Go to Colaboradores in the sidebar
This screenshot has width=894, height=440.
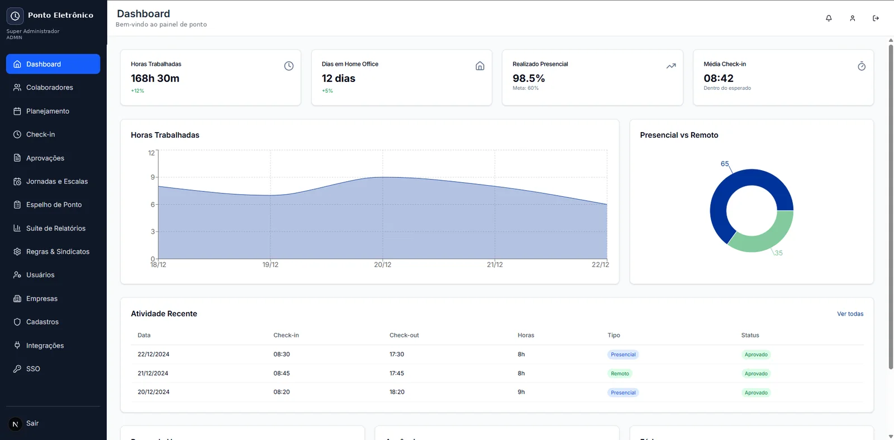coord(53,88)
